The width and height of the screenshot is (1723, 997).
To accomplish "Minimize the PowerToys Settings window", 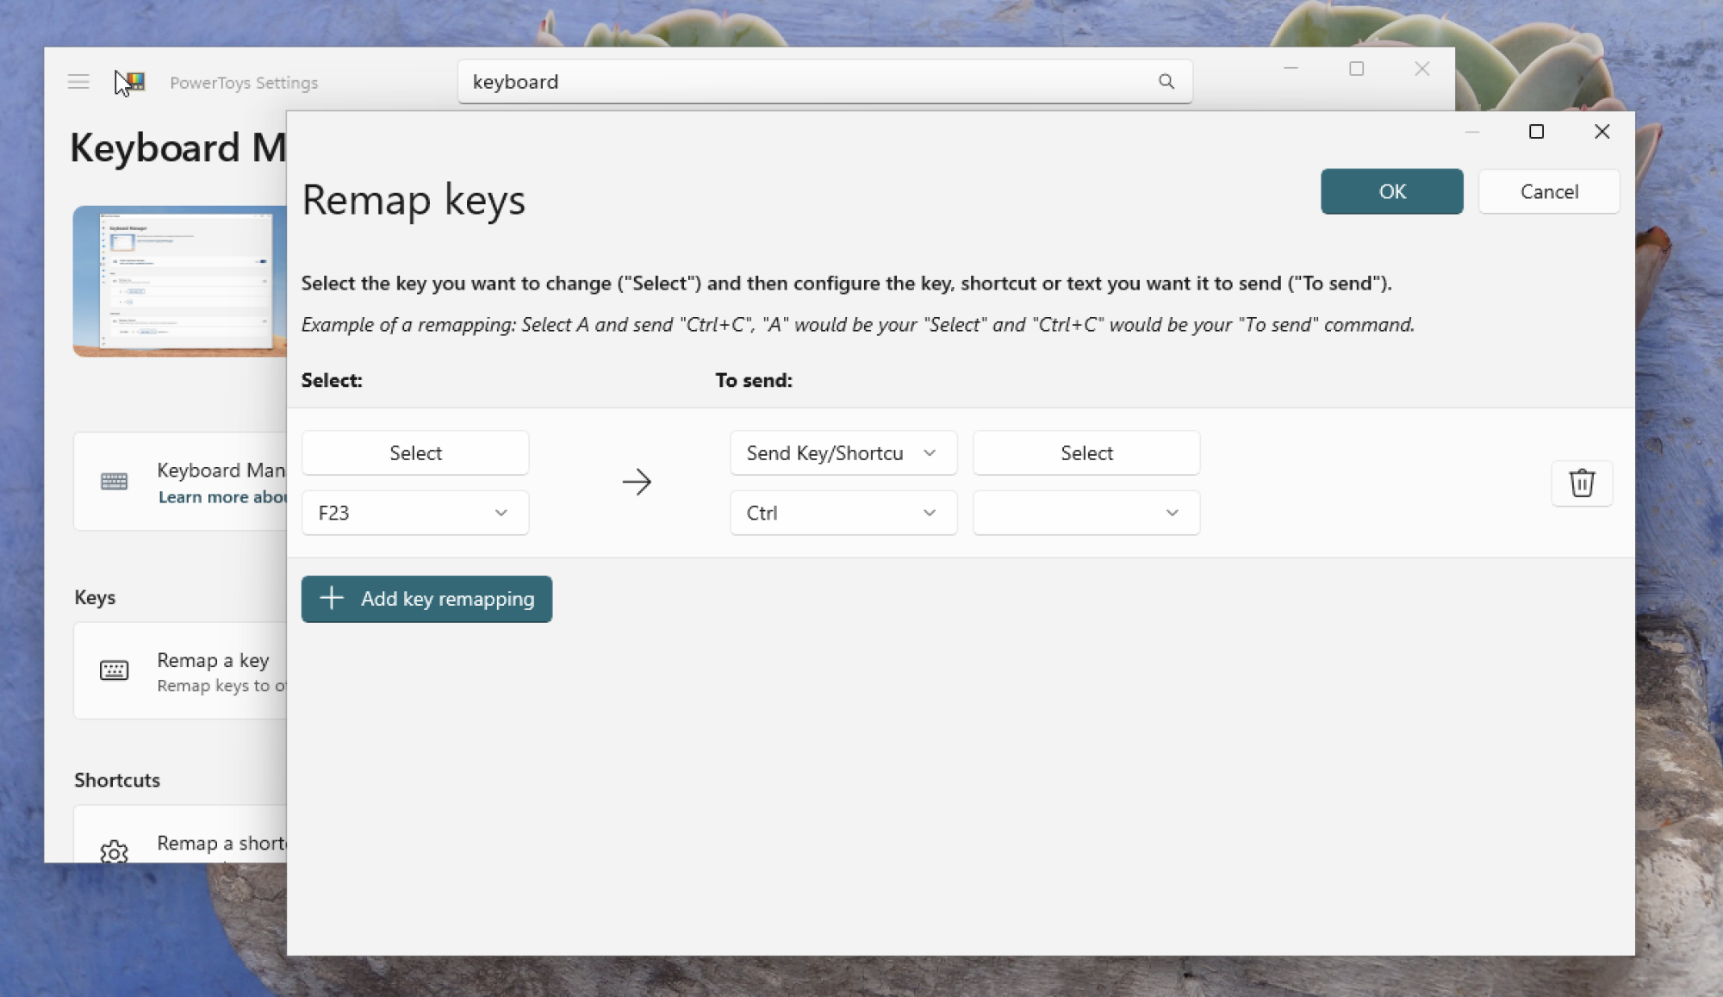I will pos(1291,68).
